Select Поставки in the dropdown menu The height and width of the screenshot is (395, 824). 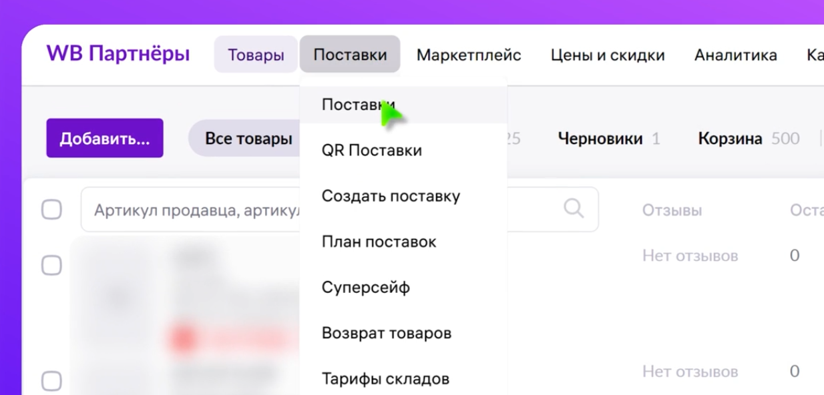(x=403, y=105)
